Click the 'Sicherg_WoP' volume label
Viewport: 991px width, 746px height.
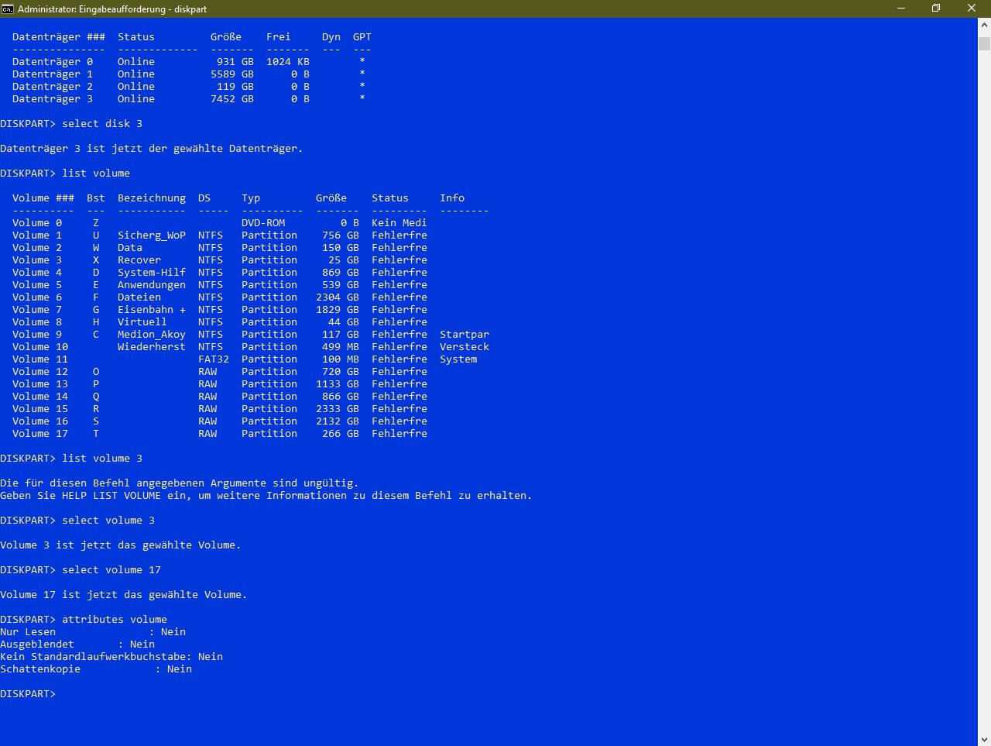pos(152,235)
